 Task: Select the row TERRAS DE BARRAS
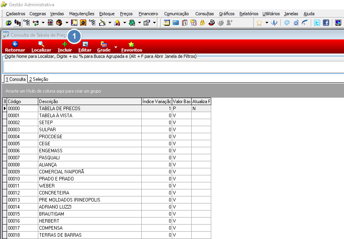pyautogui.click(x=107, y=235)
